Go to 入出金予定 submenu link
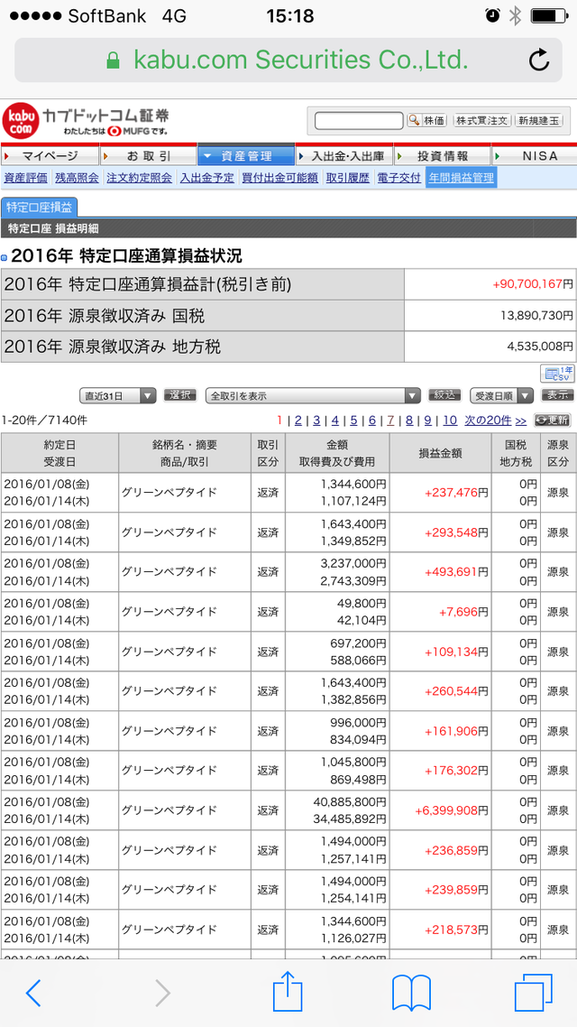Image resolution: width=577 pixels, height=1027 pixels. coord(206,178)
